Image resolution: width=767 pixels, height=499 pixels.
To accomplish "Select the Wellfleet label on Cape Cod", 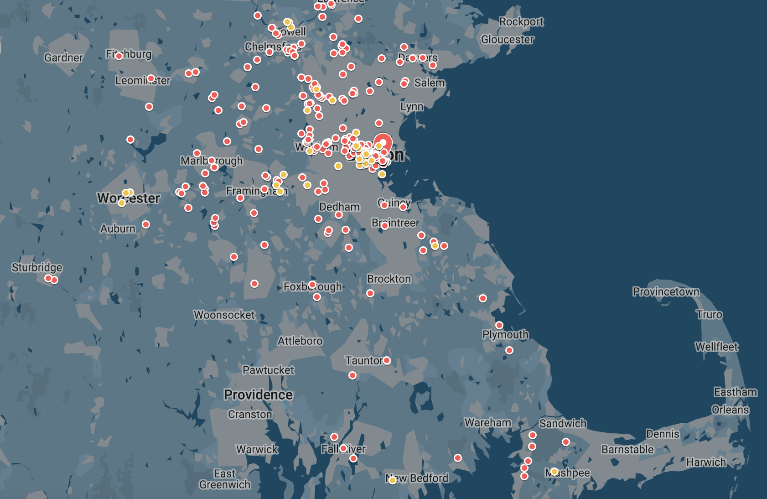I will (716, 347).
